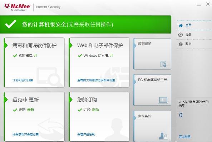Expand the 迈克菲 更新 panel arrow
This screenshot has height=142, width=212.
tap(6, 100)
